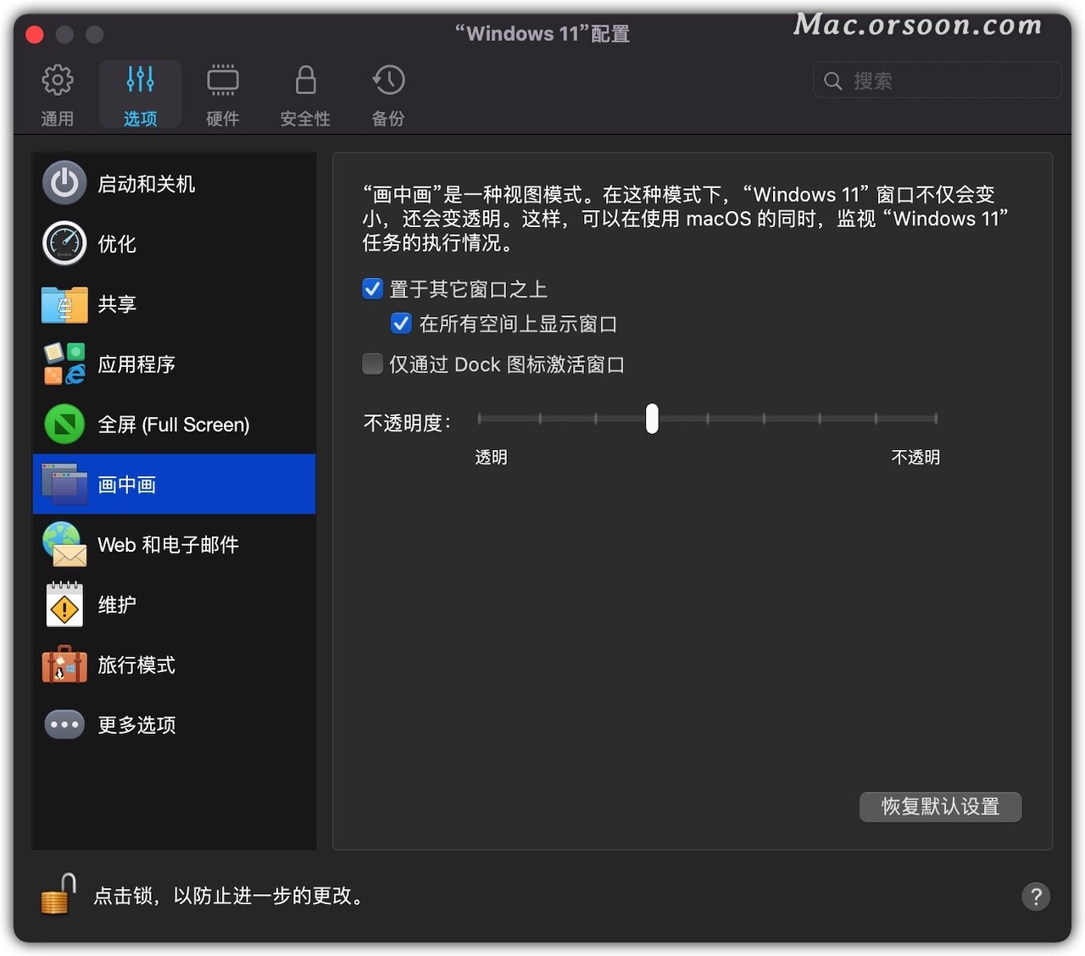The image size is (1085, 956).
Task: Enable 仅通过 Dock 图标激活窗口 checkbox
Action: click(x=372, y=364)
